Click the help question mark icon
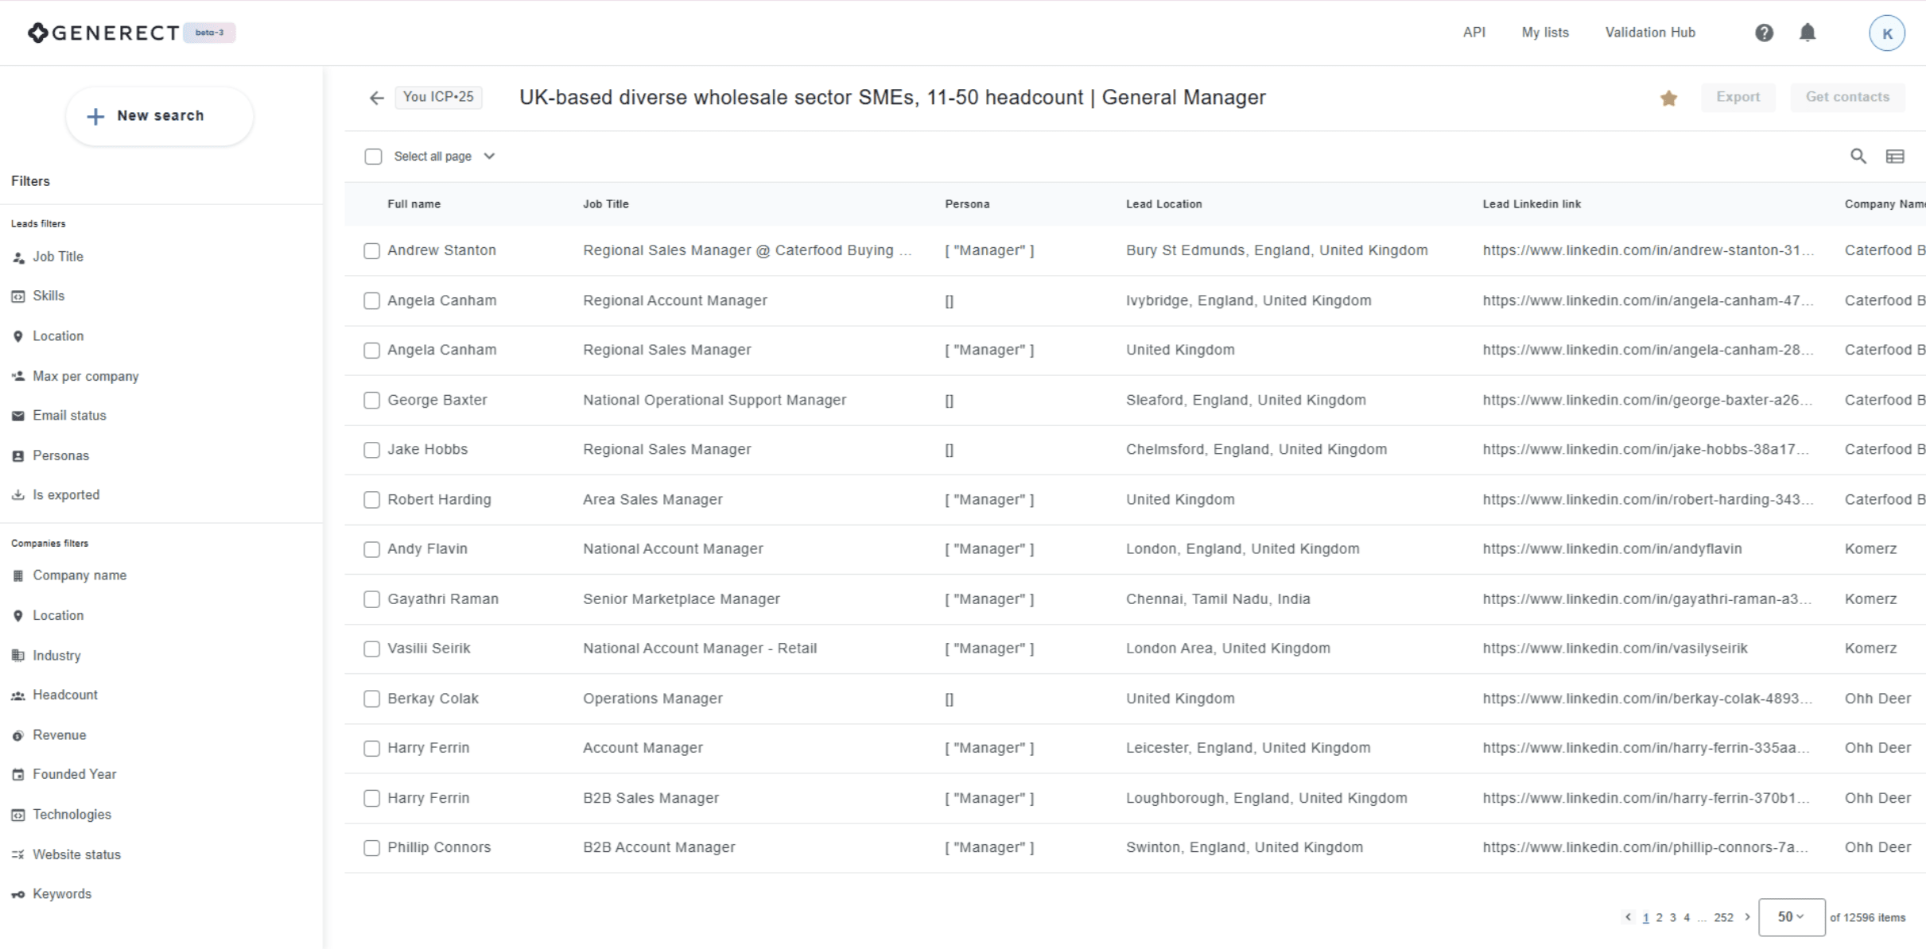Viewport: 1926px width, 949px height. 1764,33
